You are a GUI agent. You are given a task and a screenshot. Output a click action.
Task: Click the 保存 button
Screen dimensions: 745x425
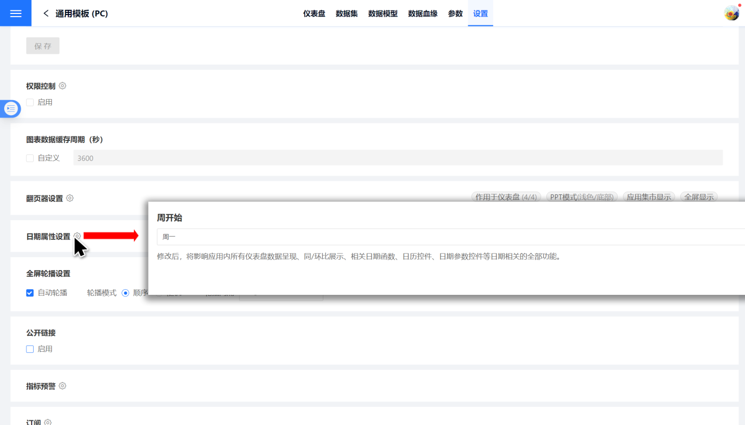[x=43, y=46]
